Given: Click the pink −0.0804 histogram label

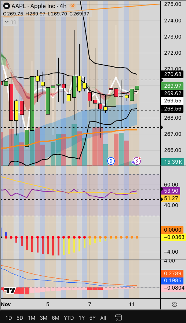Looking at the screenshot, I should 174,288.
